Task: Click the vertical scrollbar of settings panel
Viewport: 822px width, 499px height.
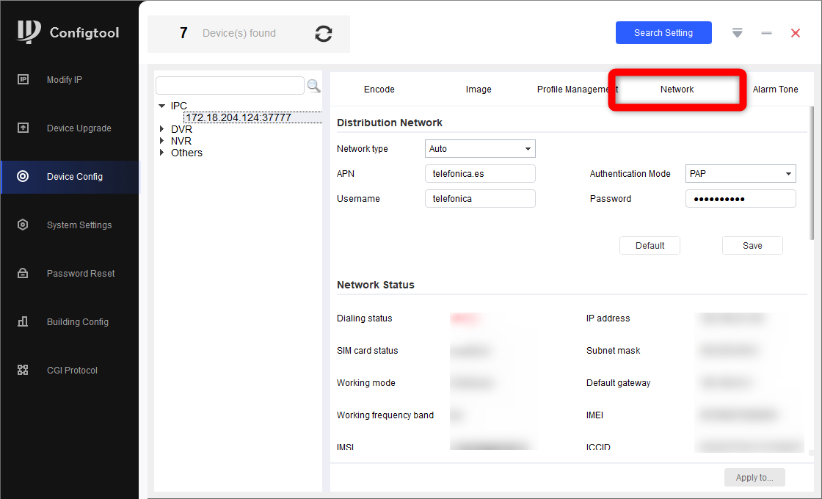Action: [x=812, y=173]
